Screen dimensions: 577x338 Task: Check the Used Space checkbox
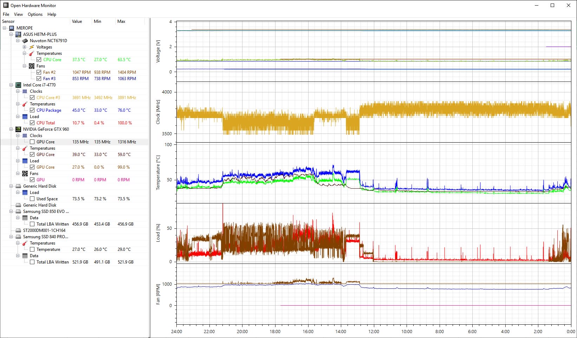click(x=32, y=199)
